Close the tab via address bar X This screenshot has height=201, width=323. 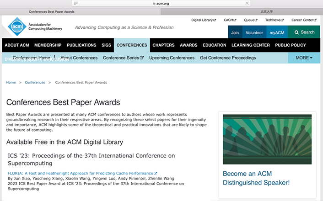(x=247, y=3)
